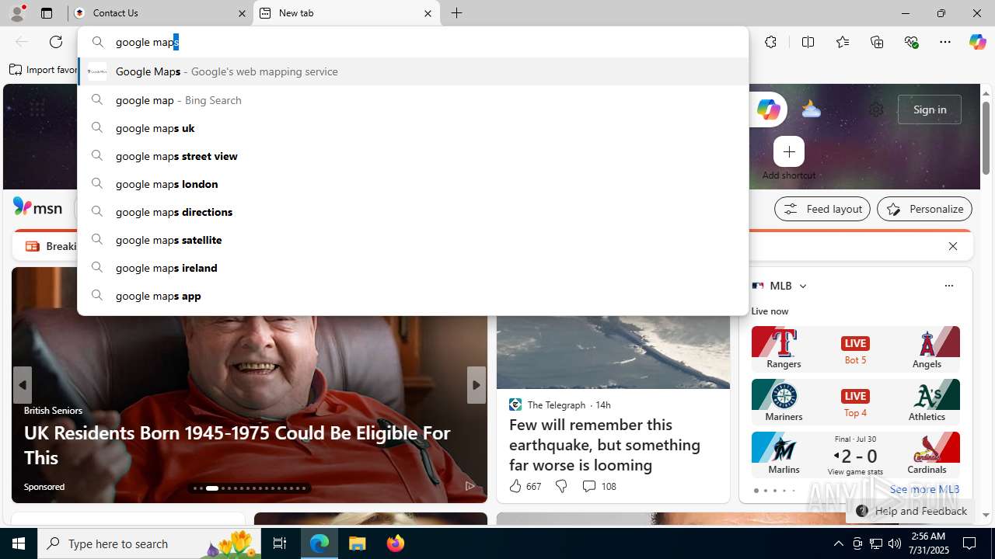Image resolution: width=995 pixels, height=559 pixels.
Task: Like the Telegraph earthquake article
Action: [x=515, y=486]
